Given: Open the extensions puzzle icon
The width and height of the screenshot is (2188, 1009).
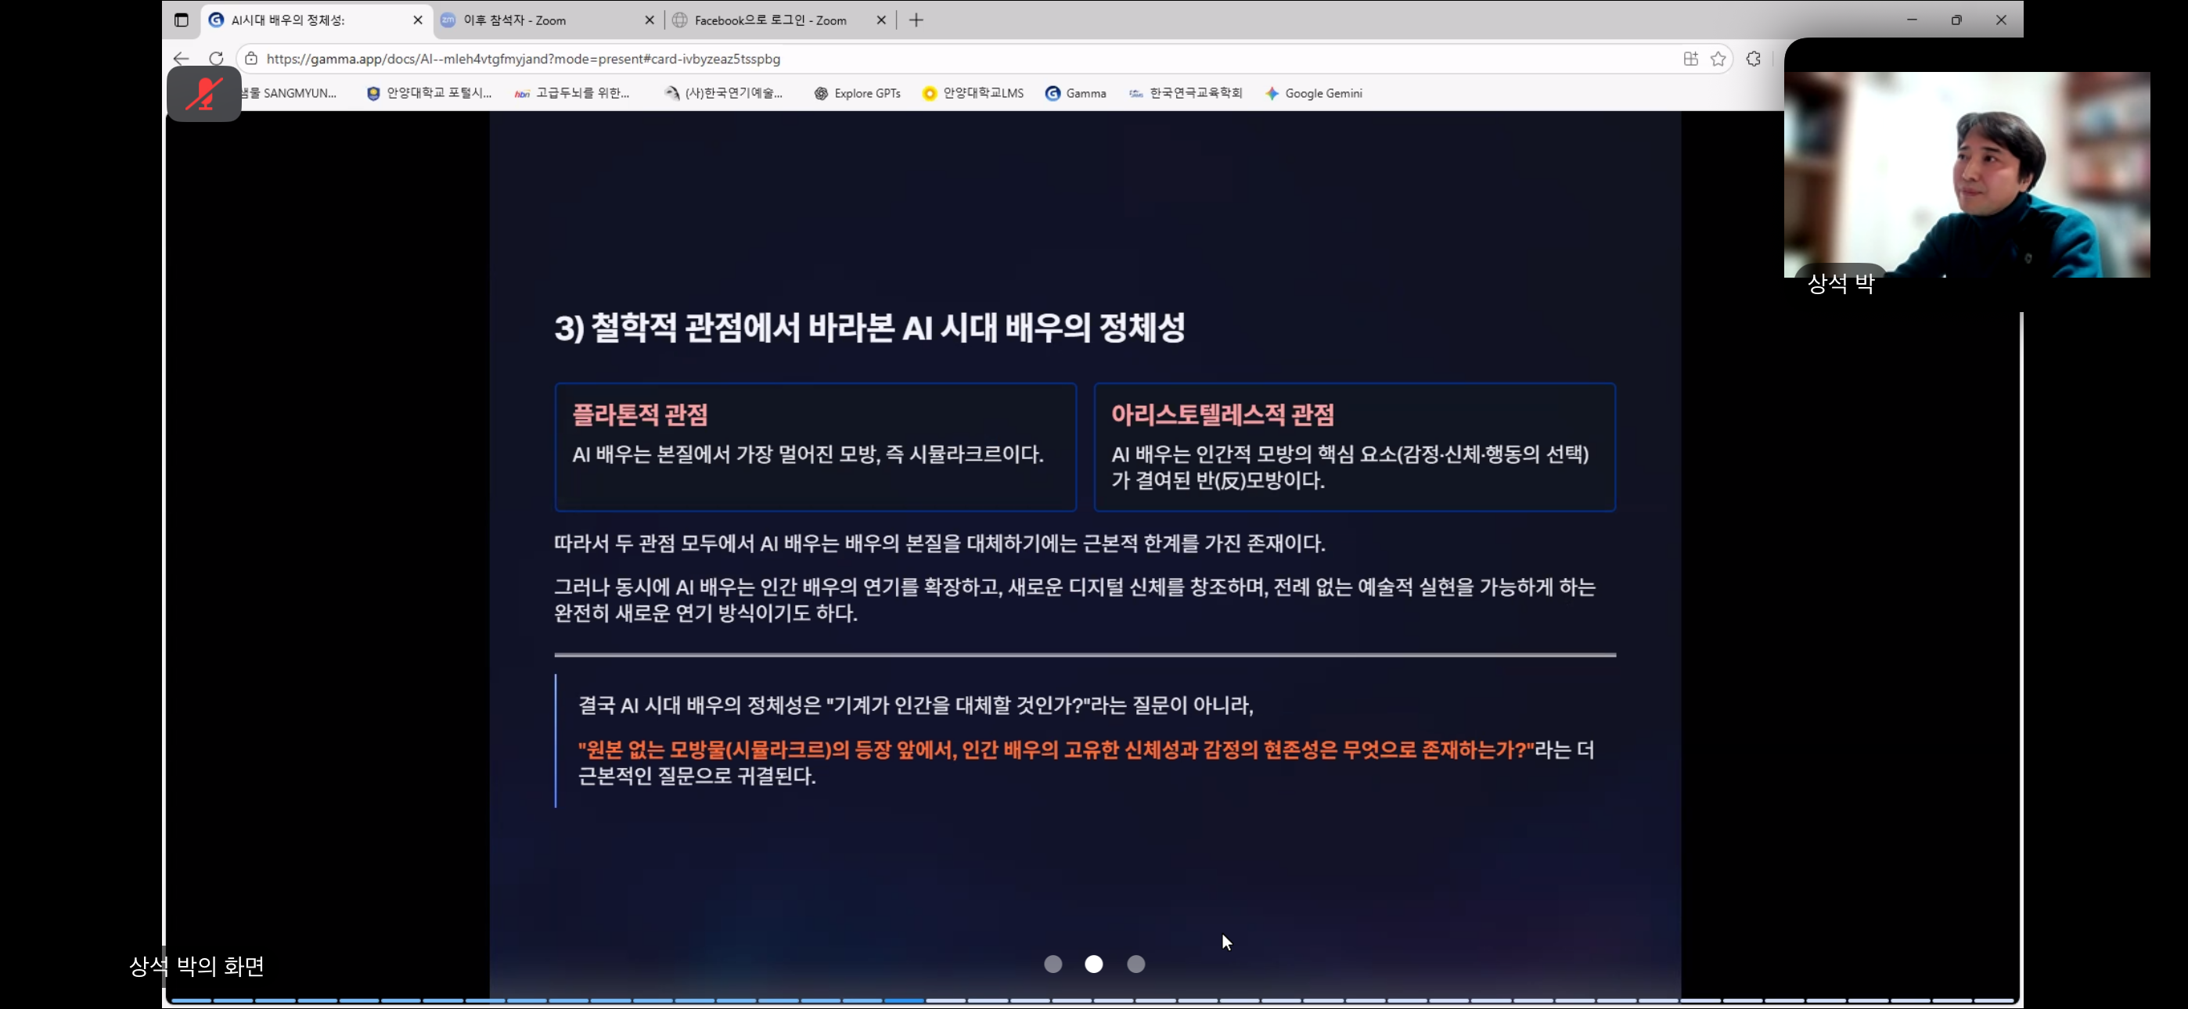Looking at the screenshot, I should (x=1753, y=59).
